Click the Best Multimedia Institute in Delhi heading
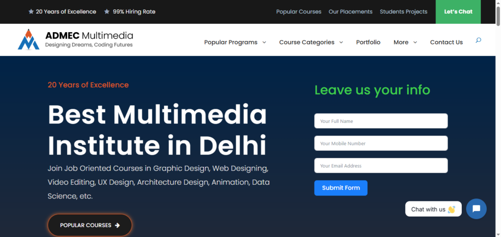Viewport: 501px width, 237px height. (157, 130)
